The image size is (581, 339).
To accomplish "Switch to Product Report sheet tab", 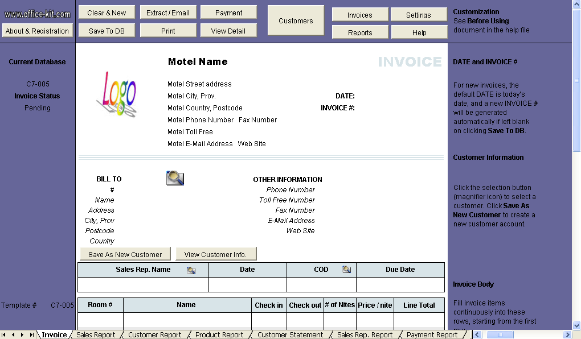I will coord(219,334).
